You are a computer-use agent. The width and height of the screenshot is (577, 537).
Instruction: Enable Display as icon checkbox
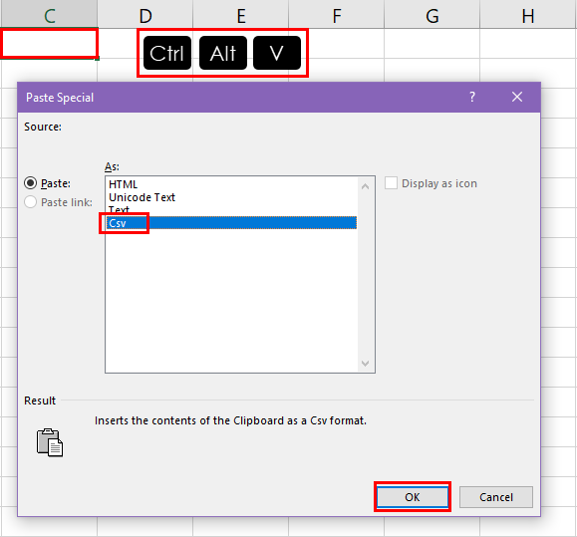[391, 182]
